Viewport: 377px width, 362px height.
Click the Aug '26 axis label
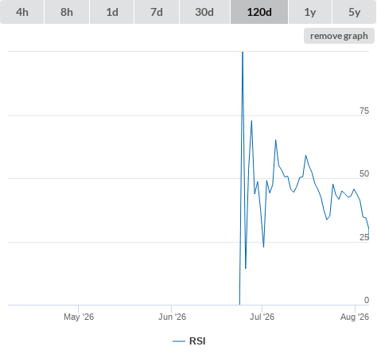point(355,317)
